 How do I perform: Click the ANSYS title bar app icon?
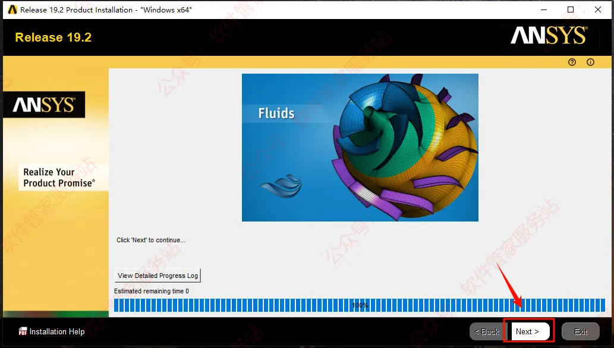pyautogui.click(x=12, y=10)
